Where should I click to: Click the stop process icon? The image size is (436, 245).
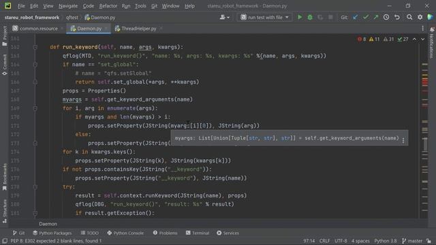click(330, 17)
